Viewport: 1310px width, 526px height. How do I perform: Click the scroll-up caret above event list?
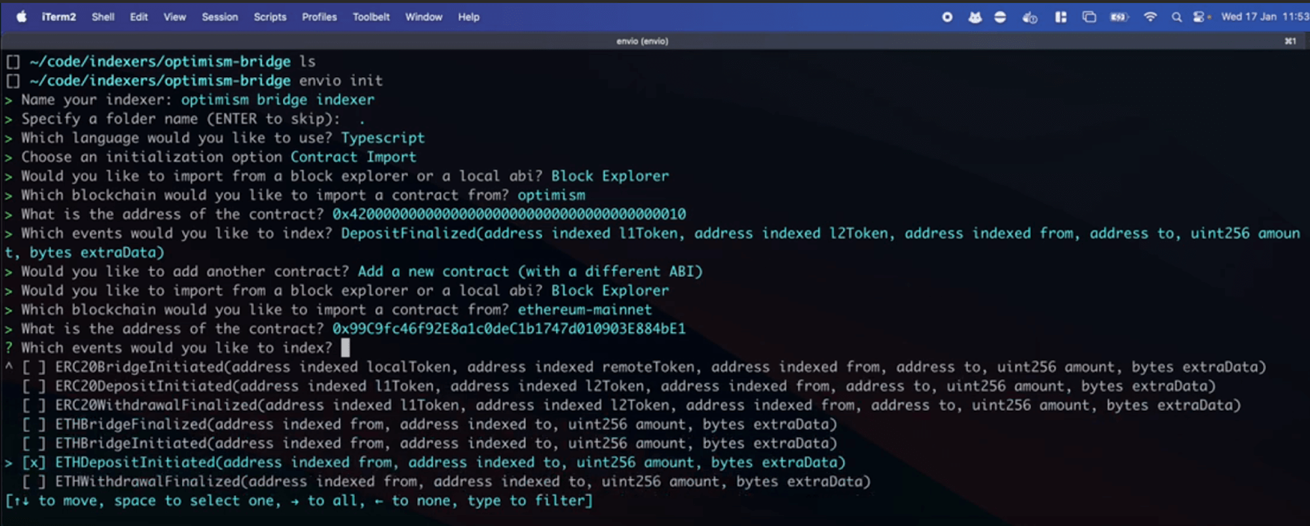(9, 366)
